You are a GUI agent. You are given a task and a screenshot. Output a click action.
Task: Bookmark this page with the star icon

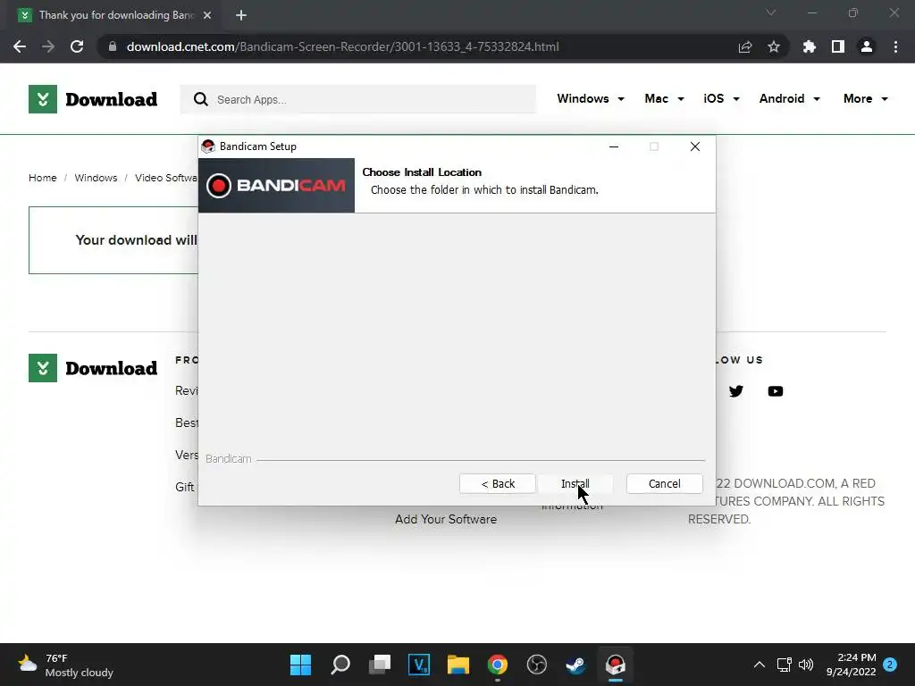(774, 46)
